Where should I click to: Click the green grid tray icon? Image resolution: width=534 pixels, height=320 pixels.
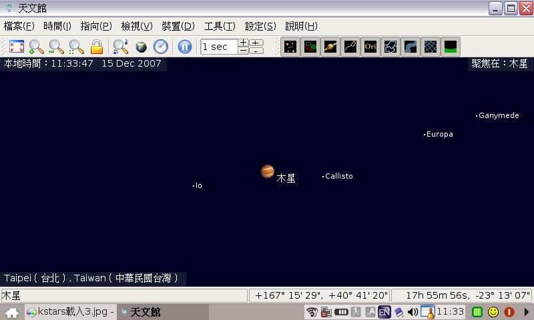(x=477, y=312)
